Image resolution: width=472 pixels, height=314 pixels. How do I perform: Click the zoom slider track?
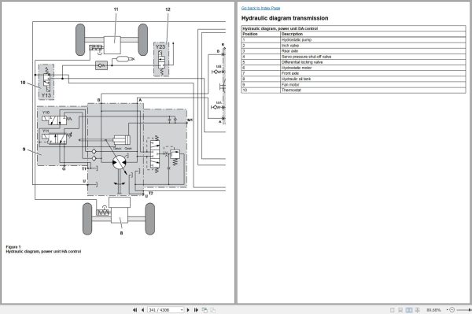coord(463,310)
